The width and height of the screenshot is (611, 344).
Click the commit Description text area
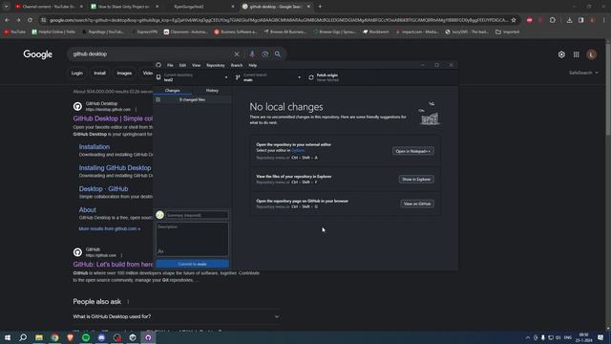click(x=192, y=239)
